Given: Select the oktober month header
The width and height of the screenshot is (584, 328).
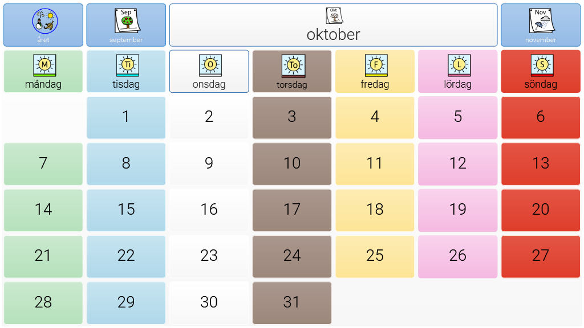Looking at the screenshot, I should click(333, 25).
